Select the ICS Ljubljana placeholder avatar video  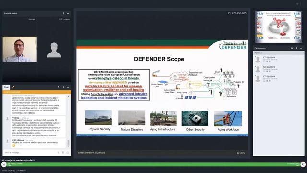[54, 50]
